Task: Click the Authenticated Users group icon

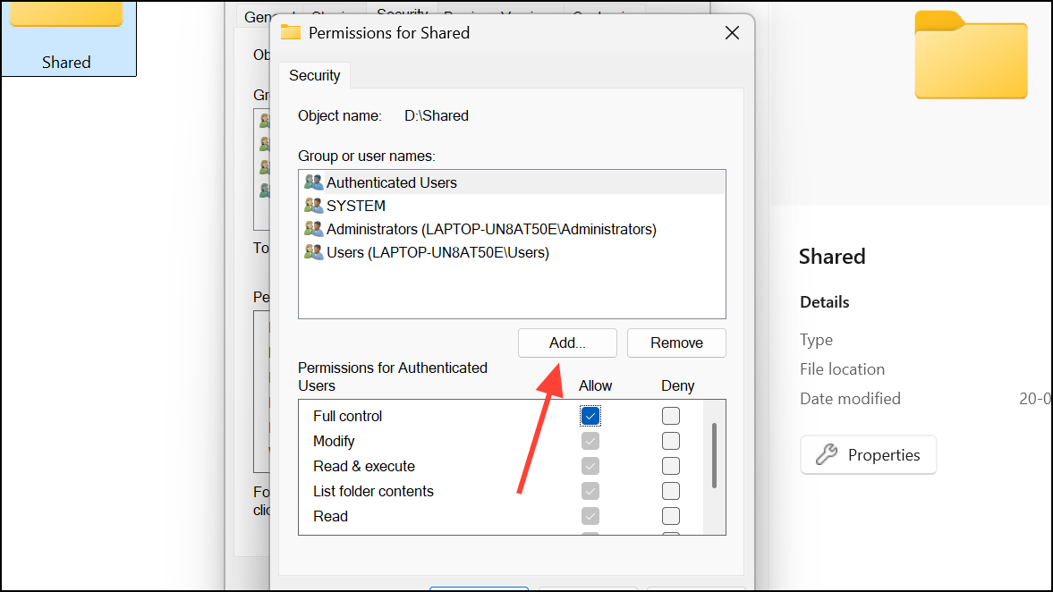Action: pyautogui.click(x=314, y=182)
